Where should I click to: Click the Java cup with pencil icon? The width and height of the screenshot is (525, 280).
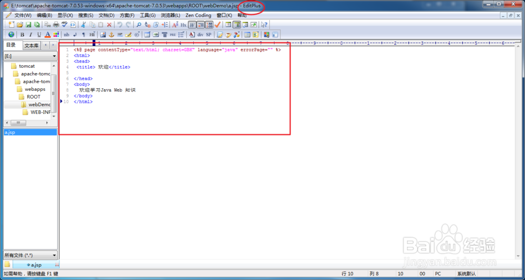pos(228,35)
